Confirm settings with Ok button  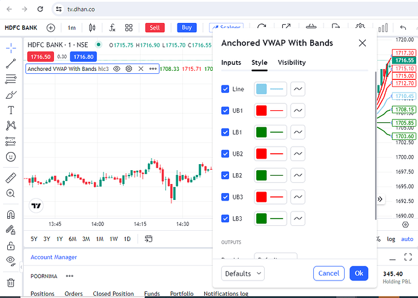(x=359, y=274)
